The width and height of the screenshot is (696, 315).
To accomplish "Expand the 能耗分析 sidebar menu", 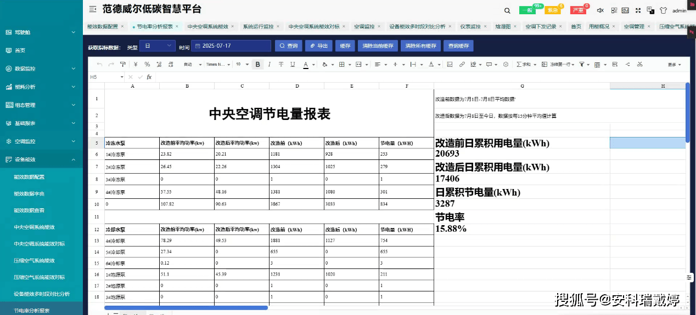I will (41, 87).
